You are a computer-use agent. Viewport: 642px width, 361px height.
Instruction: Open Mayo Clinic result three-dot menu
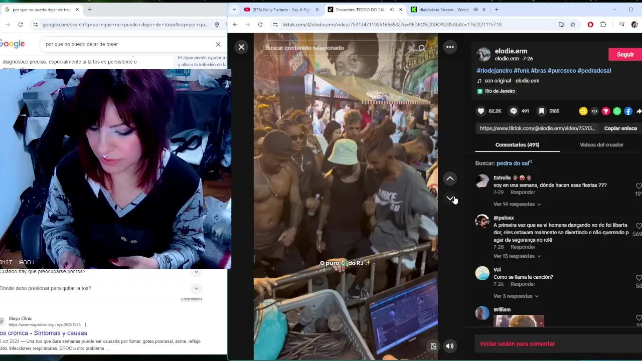[x=85, y=325]
